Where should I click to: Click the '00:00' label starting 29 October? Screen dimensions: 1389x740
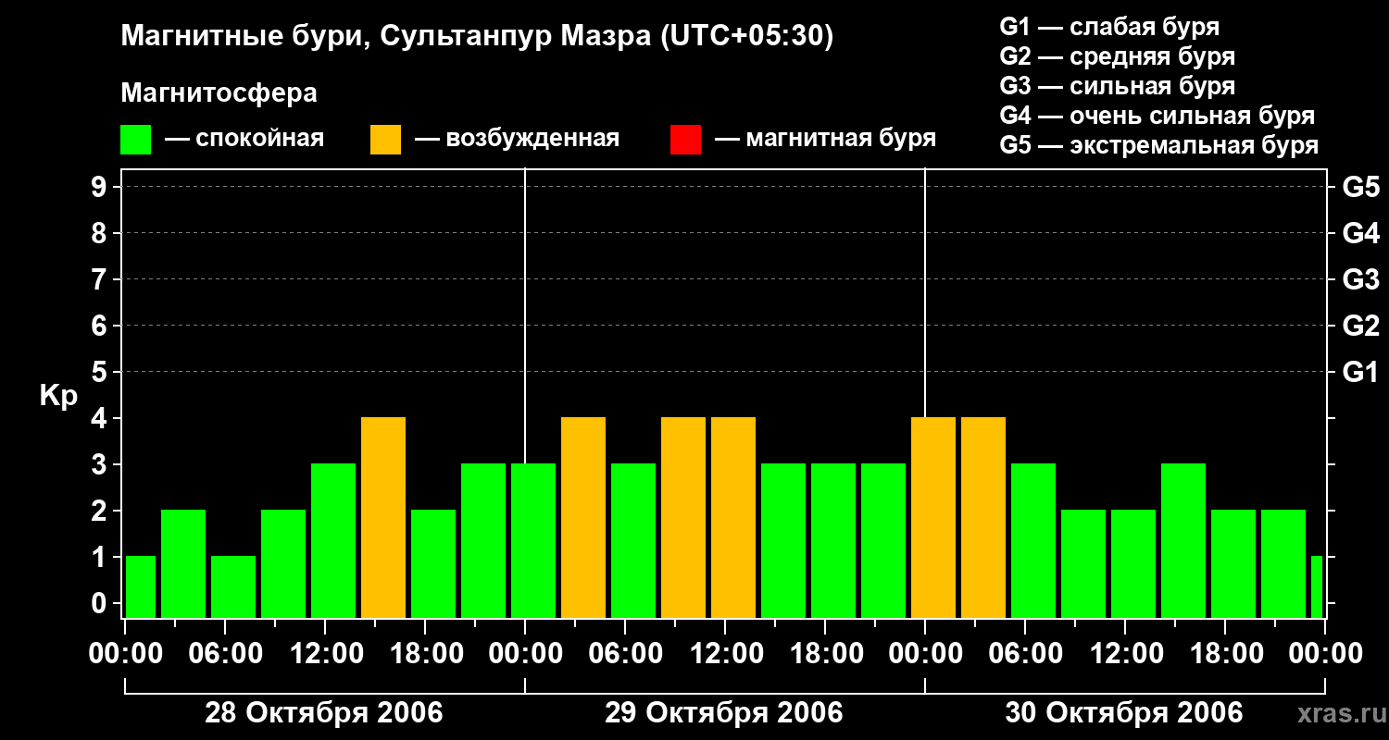point(525,654)
